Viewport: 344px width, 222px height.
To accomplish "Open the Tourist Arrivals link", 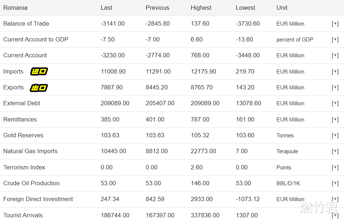I will [23, 216].
